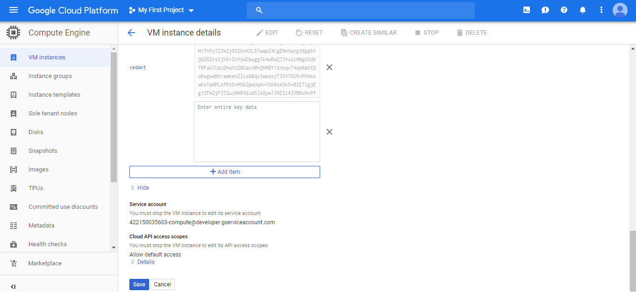
Task: Open Snapshots in the sidebar
Action: point(55,151)
